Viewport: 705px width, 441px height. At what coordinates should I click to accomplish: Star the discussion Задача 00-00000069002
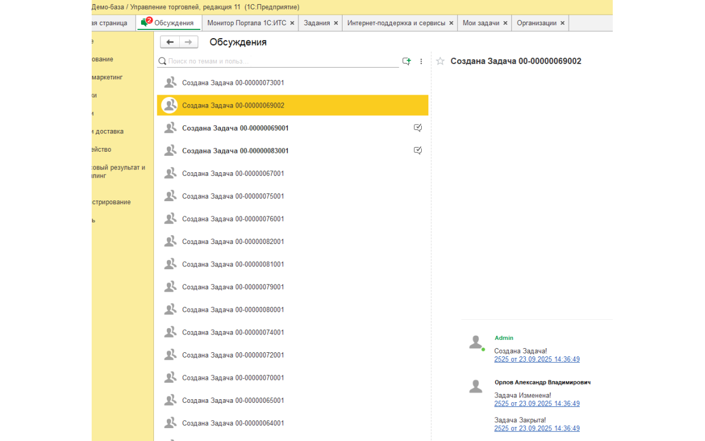coord(440,61)
